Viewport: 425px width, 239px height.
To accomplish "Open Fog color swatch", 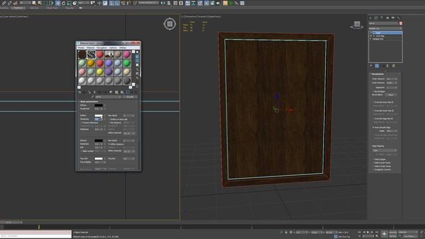I will tap(99, 159).
